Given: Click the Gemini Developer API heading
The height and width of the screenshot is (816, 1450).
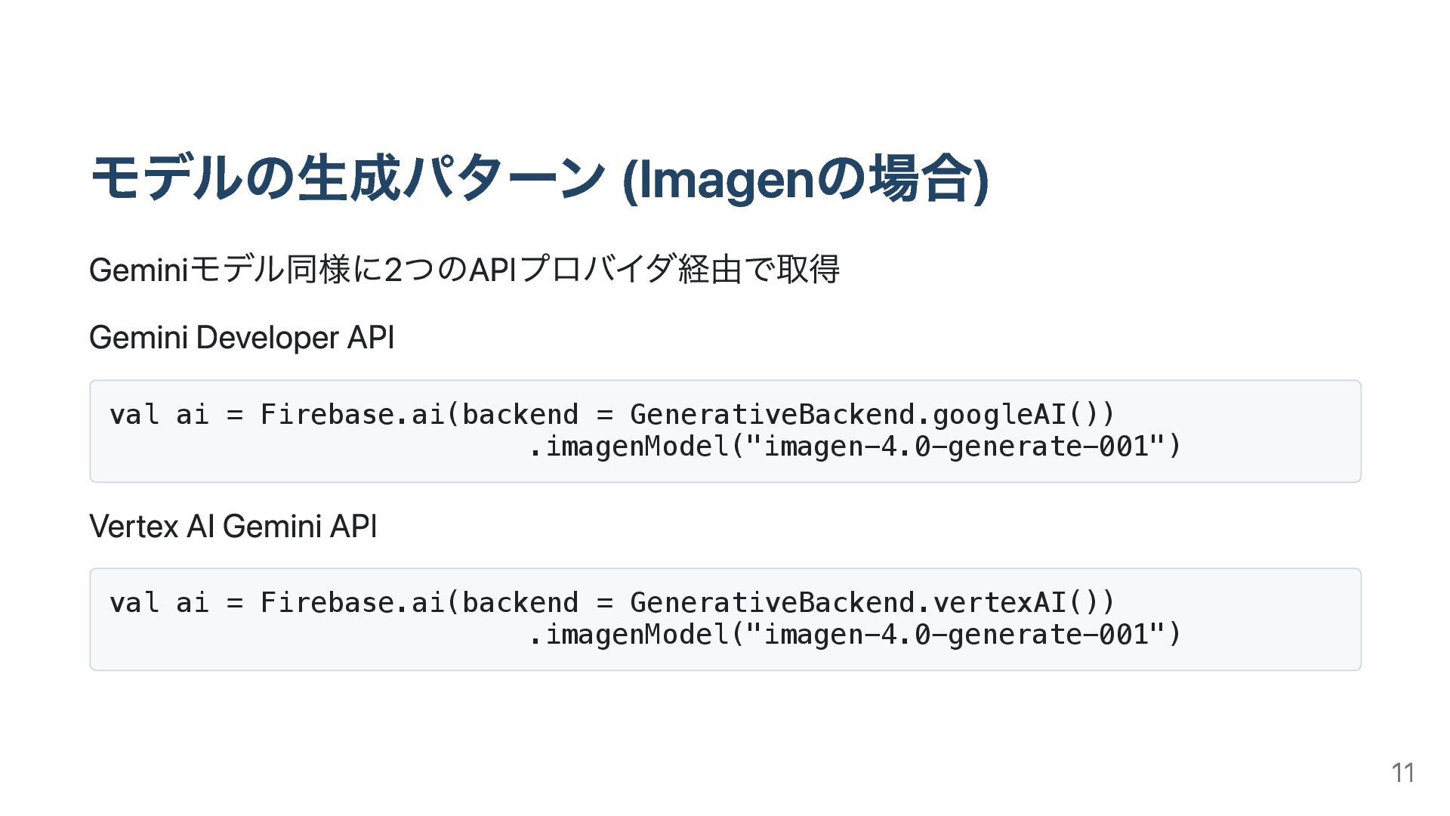Looking at the screenshot, I should coord(242,337).
